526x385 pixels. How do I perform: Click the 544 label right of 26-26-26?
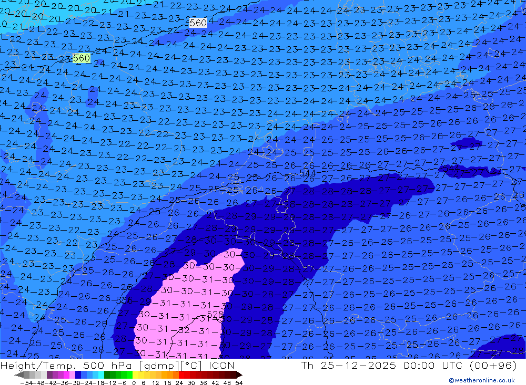[307, 173]
